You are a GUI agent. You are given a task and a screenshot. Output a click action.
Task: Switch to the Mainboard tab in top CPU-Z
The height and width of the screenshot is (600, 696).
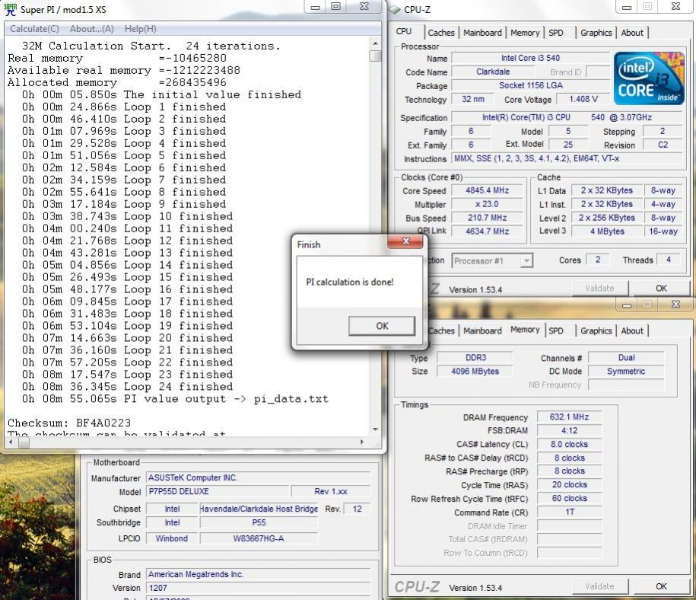482,33
